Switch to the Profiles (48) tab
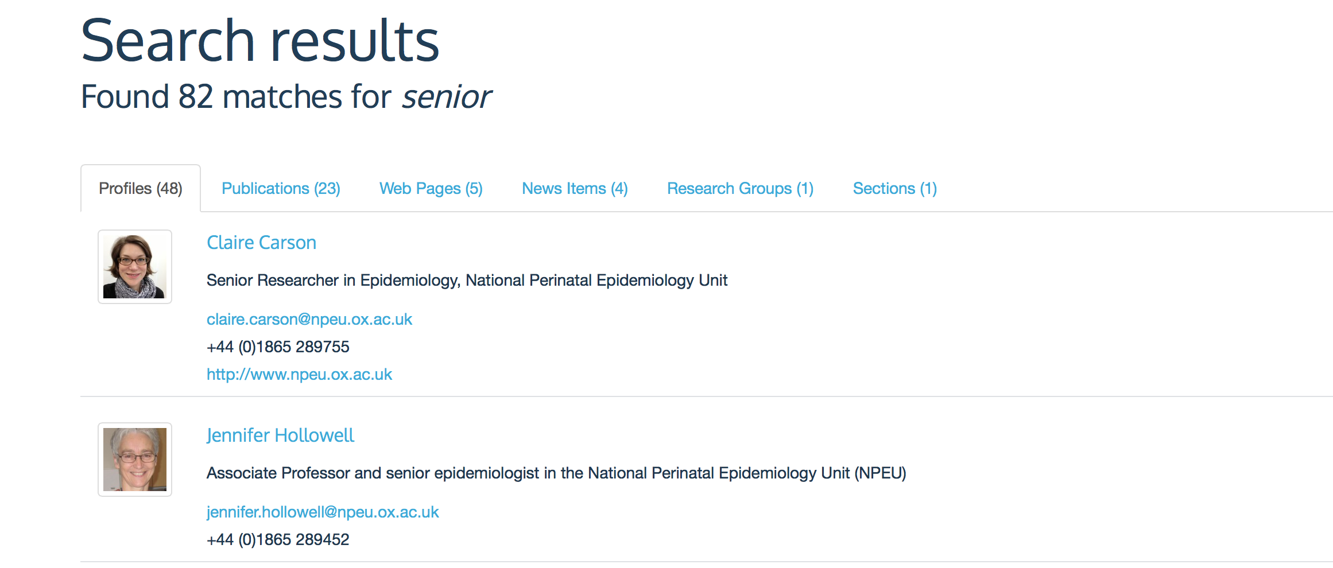Screen dimensions: 1333x568 click(141, 189)
